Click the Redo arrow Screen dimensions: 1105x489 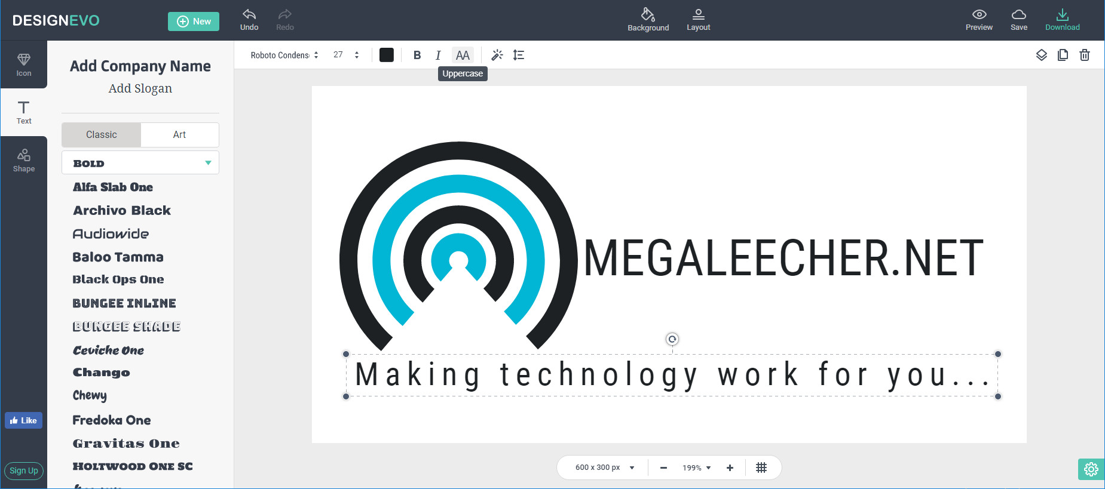(285, 20)
